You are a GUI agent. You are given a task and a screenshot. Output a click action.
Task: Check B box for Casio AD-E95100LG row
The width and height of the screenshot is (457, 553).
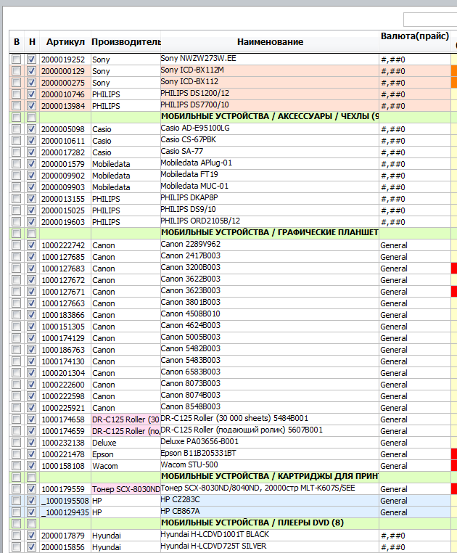16,129
